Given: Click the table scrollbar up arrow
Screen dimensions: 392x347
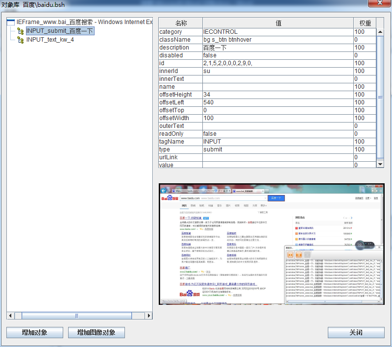Looking at the screenshot, I should click(380, 32).
